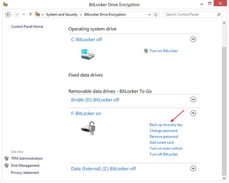Click the vertical scrollbar thumb
229x183 pixels.
coord(224,111)
